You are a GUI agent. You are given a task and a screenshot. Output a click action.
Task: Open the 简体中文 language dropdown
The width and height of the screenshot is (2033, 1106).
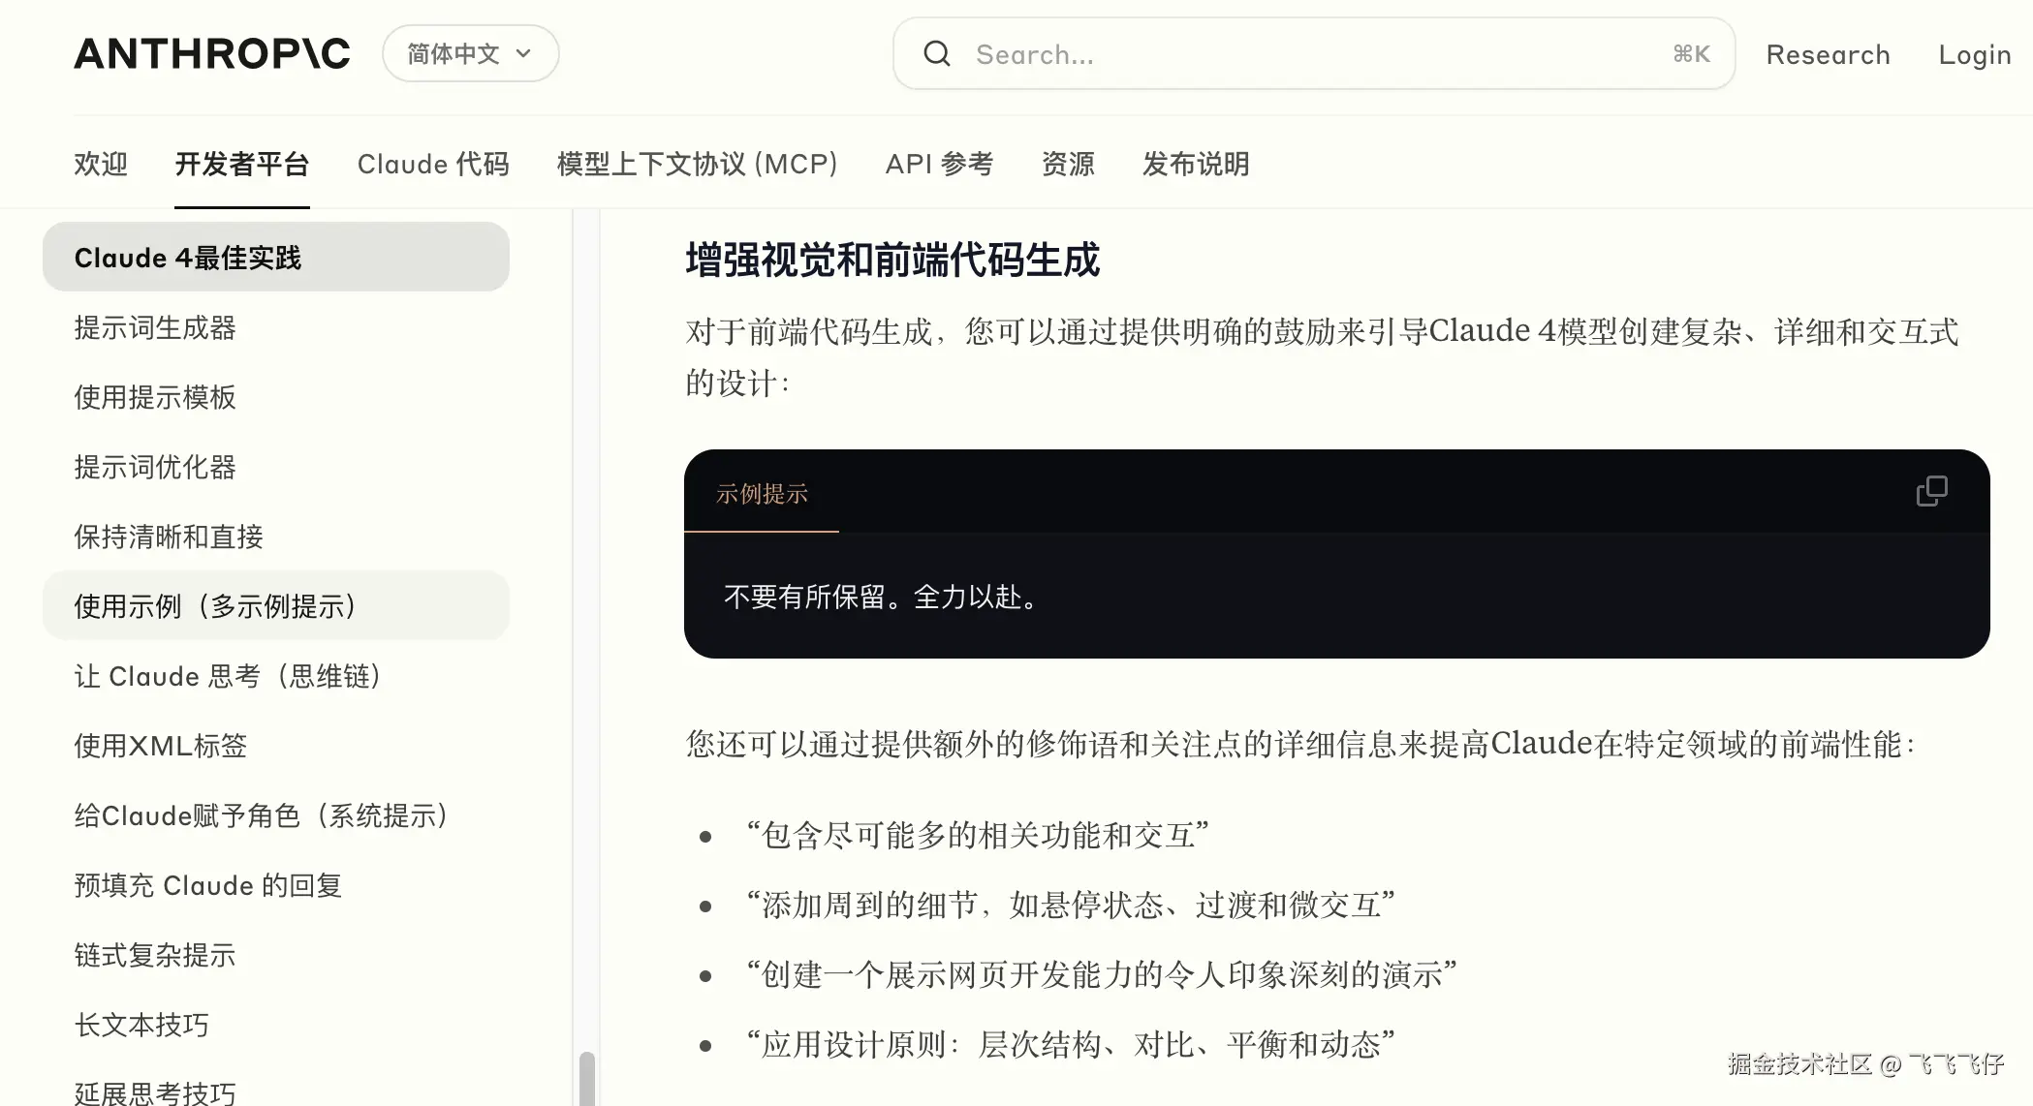(x=470, y=54)
